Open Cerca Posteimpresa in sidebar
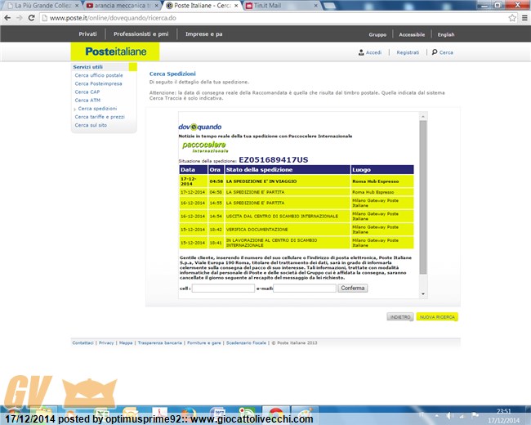 pos(98,83)
